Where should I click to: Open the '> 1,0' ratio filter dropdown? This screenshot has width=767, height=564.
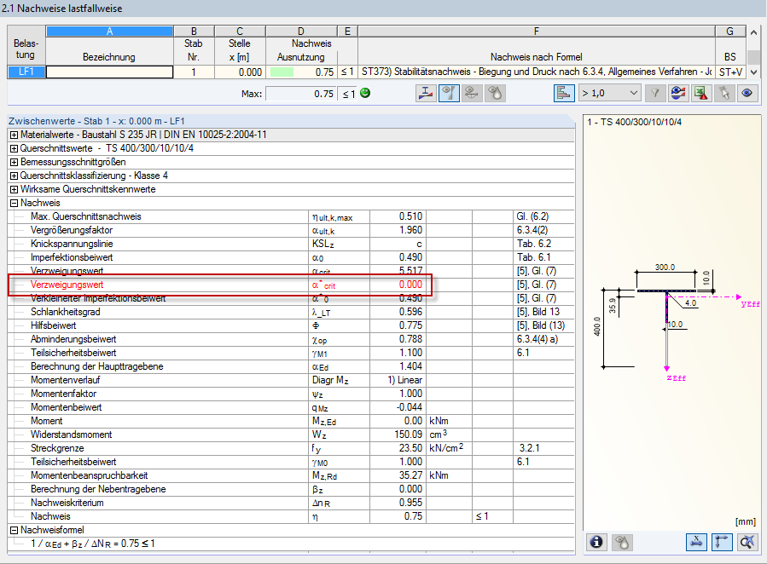coord(609,93)
